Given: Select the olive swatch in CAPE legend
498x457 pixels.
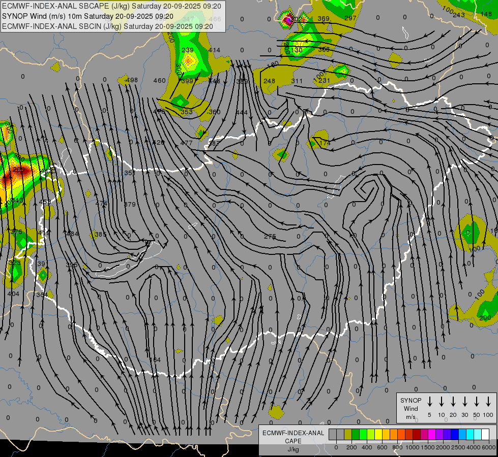Looking at the screenshot, I should pyautogui.click(x=348, y=435).
